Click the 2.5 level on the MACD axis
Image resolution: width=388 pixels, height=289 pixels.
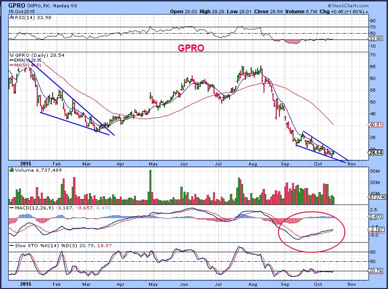tap(373, 210)
